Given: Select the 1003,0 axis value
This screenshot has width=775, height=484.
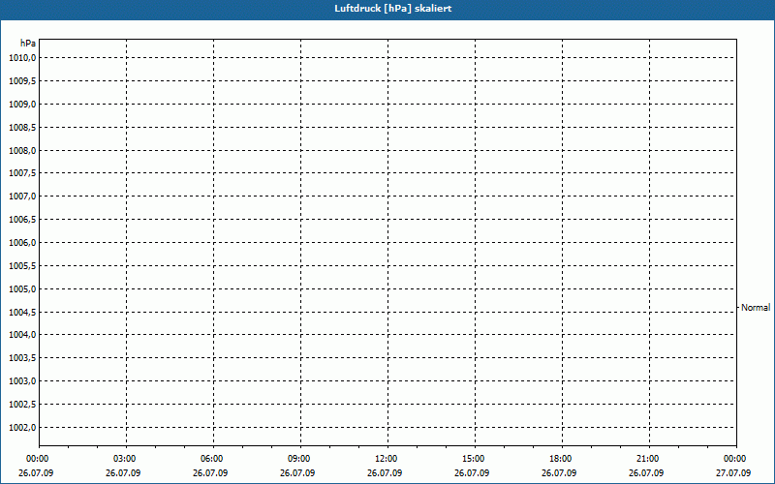Looking at the screenshot, I should point(22,380).
